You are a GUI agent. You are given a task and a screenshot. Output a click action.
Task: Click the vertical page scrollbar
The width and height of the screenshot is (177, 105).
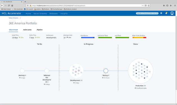pos(176,53)
